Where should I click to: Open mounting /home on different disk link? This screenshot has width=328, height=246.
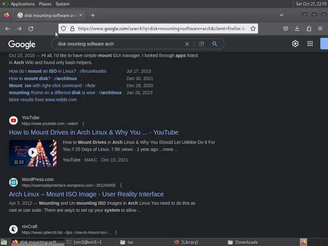click(x=65, y=93)
